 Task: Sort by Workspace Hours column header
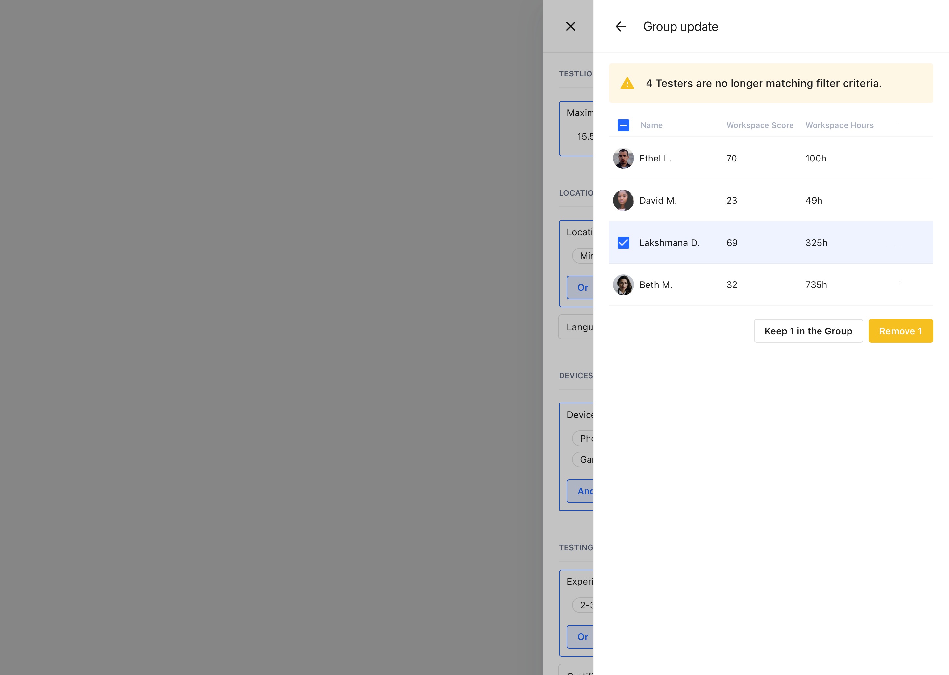pos(839,125)
